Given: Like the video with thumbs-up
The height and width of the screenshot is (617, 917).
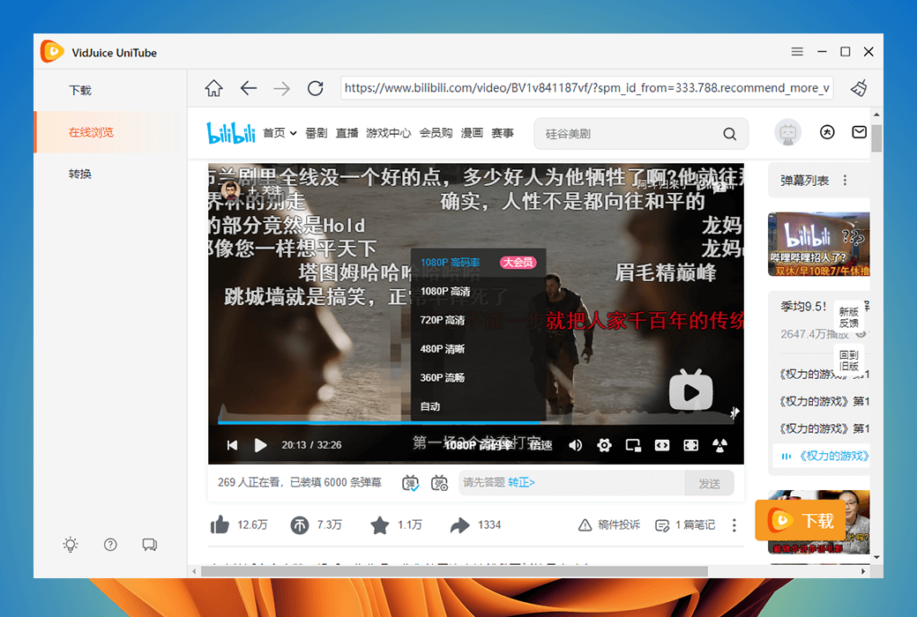Looking at the screenshot, I should click(220, 524).
